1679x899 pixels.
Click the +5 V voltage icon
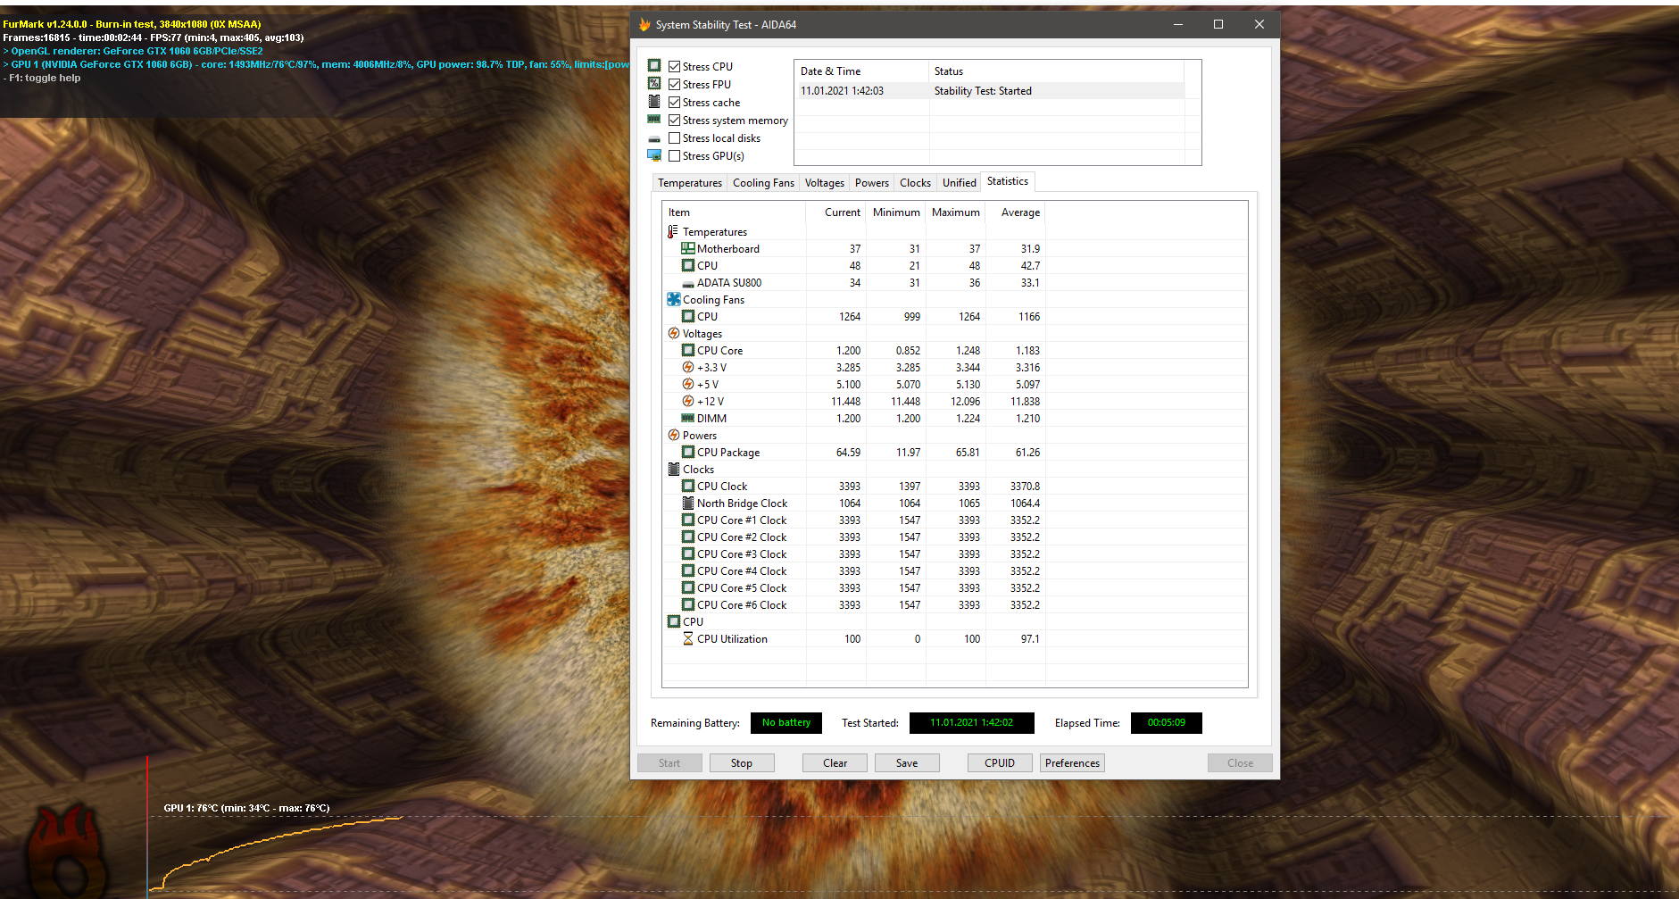[x=688, y=384]
